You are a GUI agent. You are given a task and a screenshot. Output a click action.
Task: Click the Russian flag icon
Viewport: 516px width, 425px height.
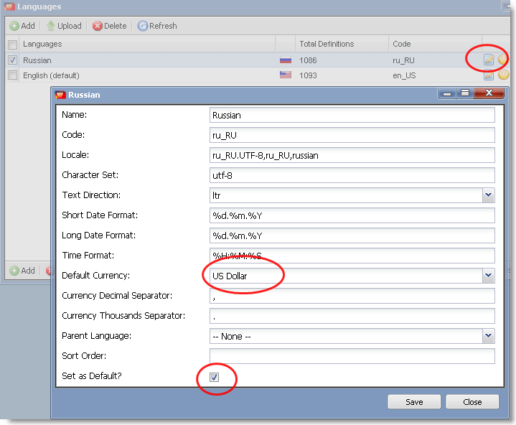(285, 61)
